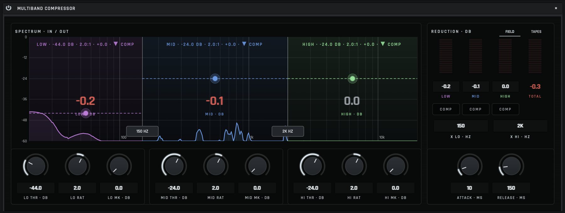The width and height of the screenshot is (565, 213).
Task: Click the MID THR value -24.0
Action: point(174,188)
